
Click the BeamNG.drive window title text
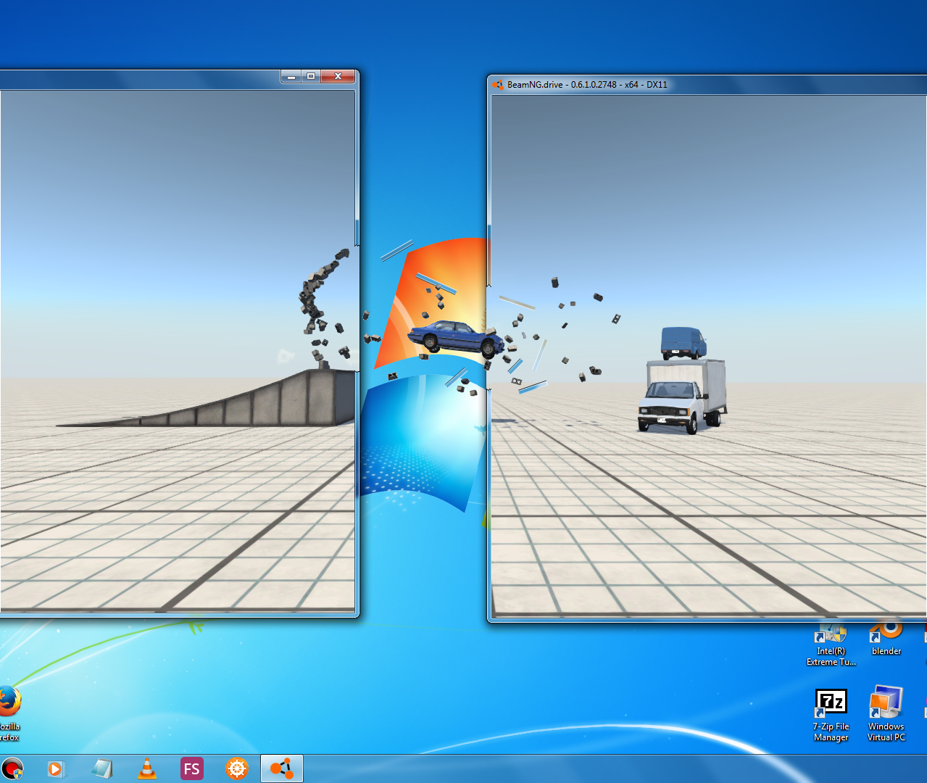587,85
